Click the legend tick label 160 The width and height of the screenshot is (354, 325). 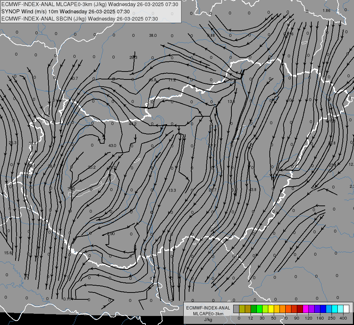320,318
